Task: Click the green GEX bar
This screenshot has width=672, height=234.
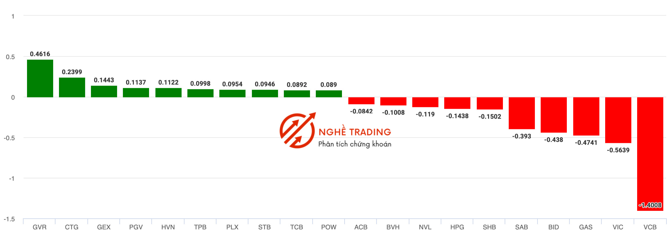Action: tap(104, 92)
